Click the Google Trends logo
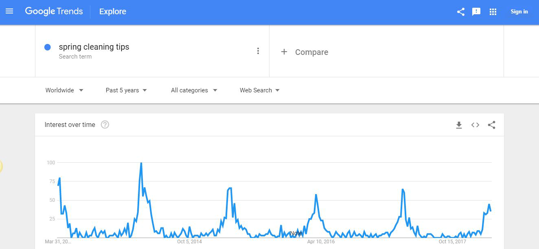This screenshot has width=539, height=249. click(x=54, y=11)
